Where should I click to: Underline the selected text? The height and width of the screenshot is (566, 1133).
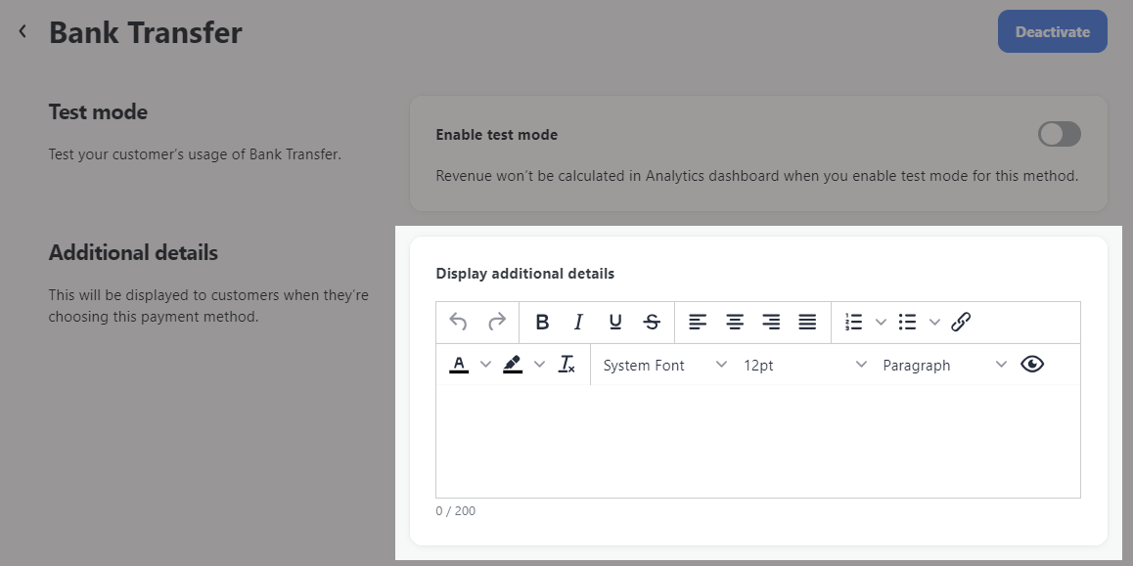click(614, 322)
